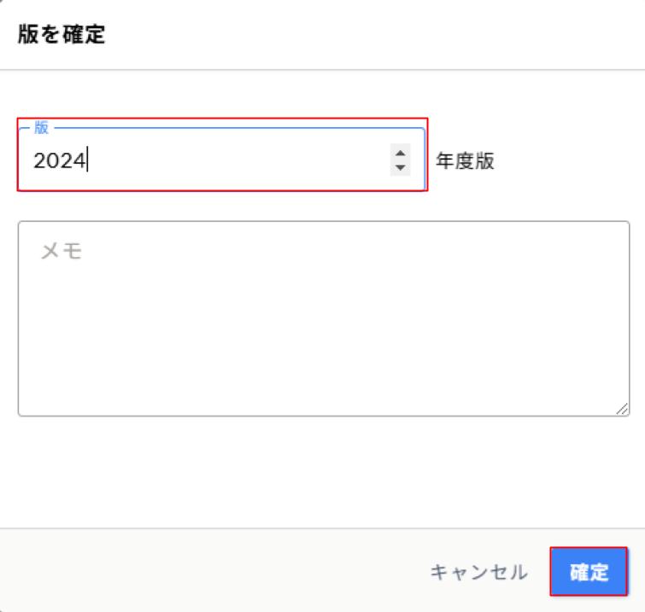This screenshot has width=645, height=612.
Task: Click the resize grip icon in memo box
Action: 621,409
